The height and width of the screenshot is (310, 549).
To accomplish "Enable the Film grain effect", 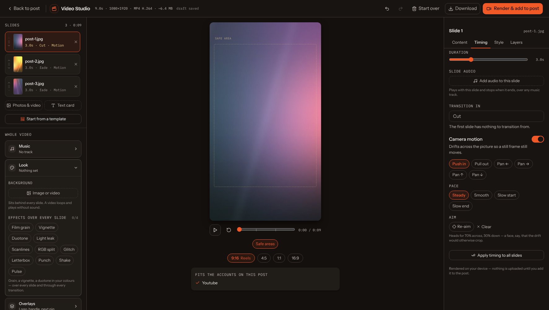I will click(x=21, y=228).
